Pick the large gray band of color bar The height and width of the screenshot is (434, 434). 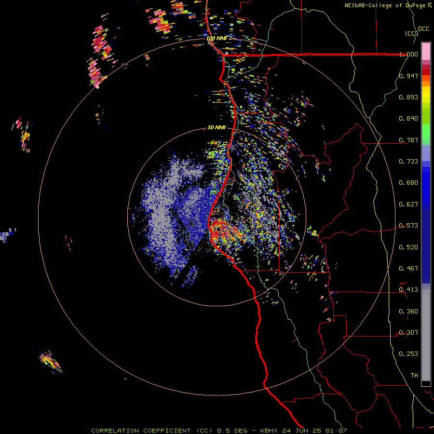coord(426,335)
